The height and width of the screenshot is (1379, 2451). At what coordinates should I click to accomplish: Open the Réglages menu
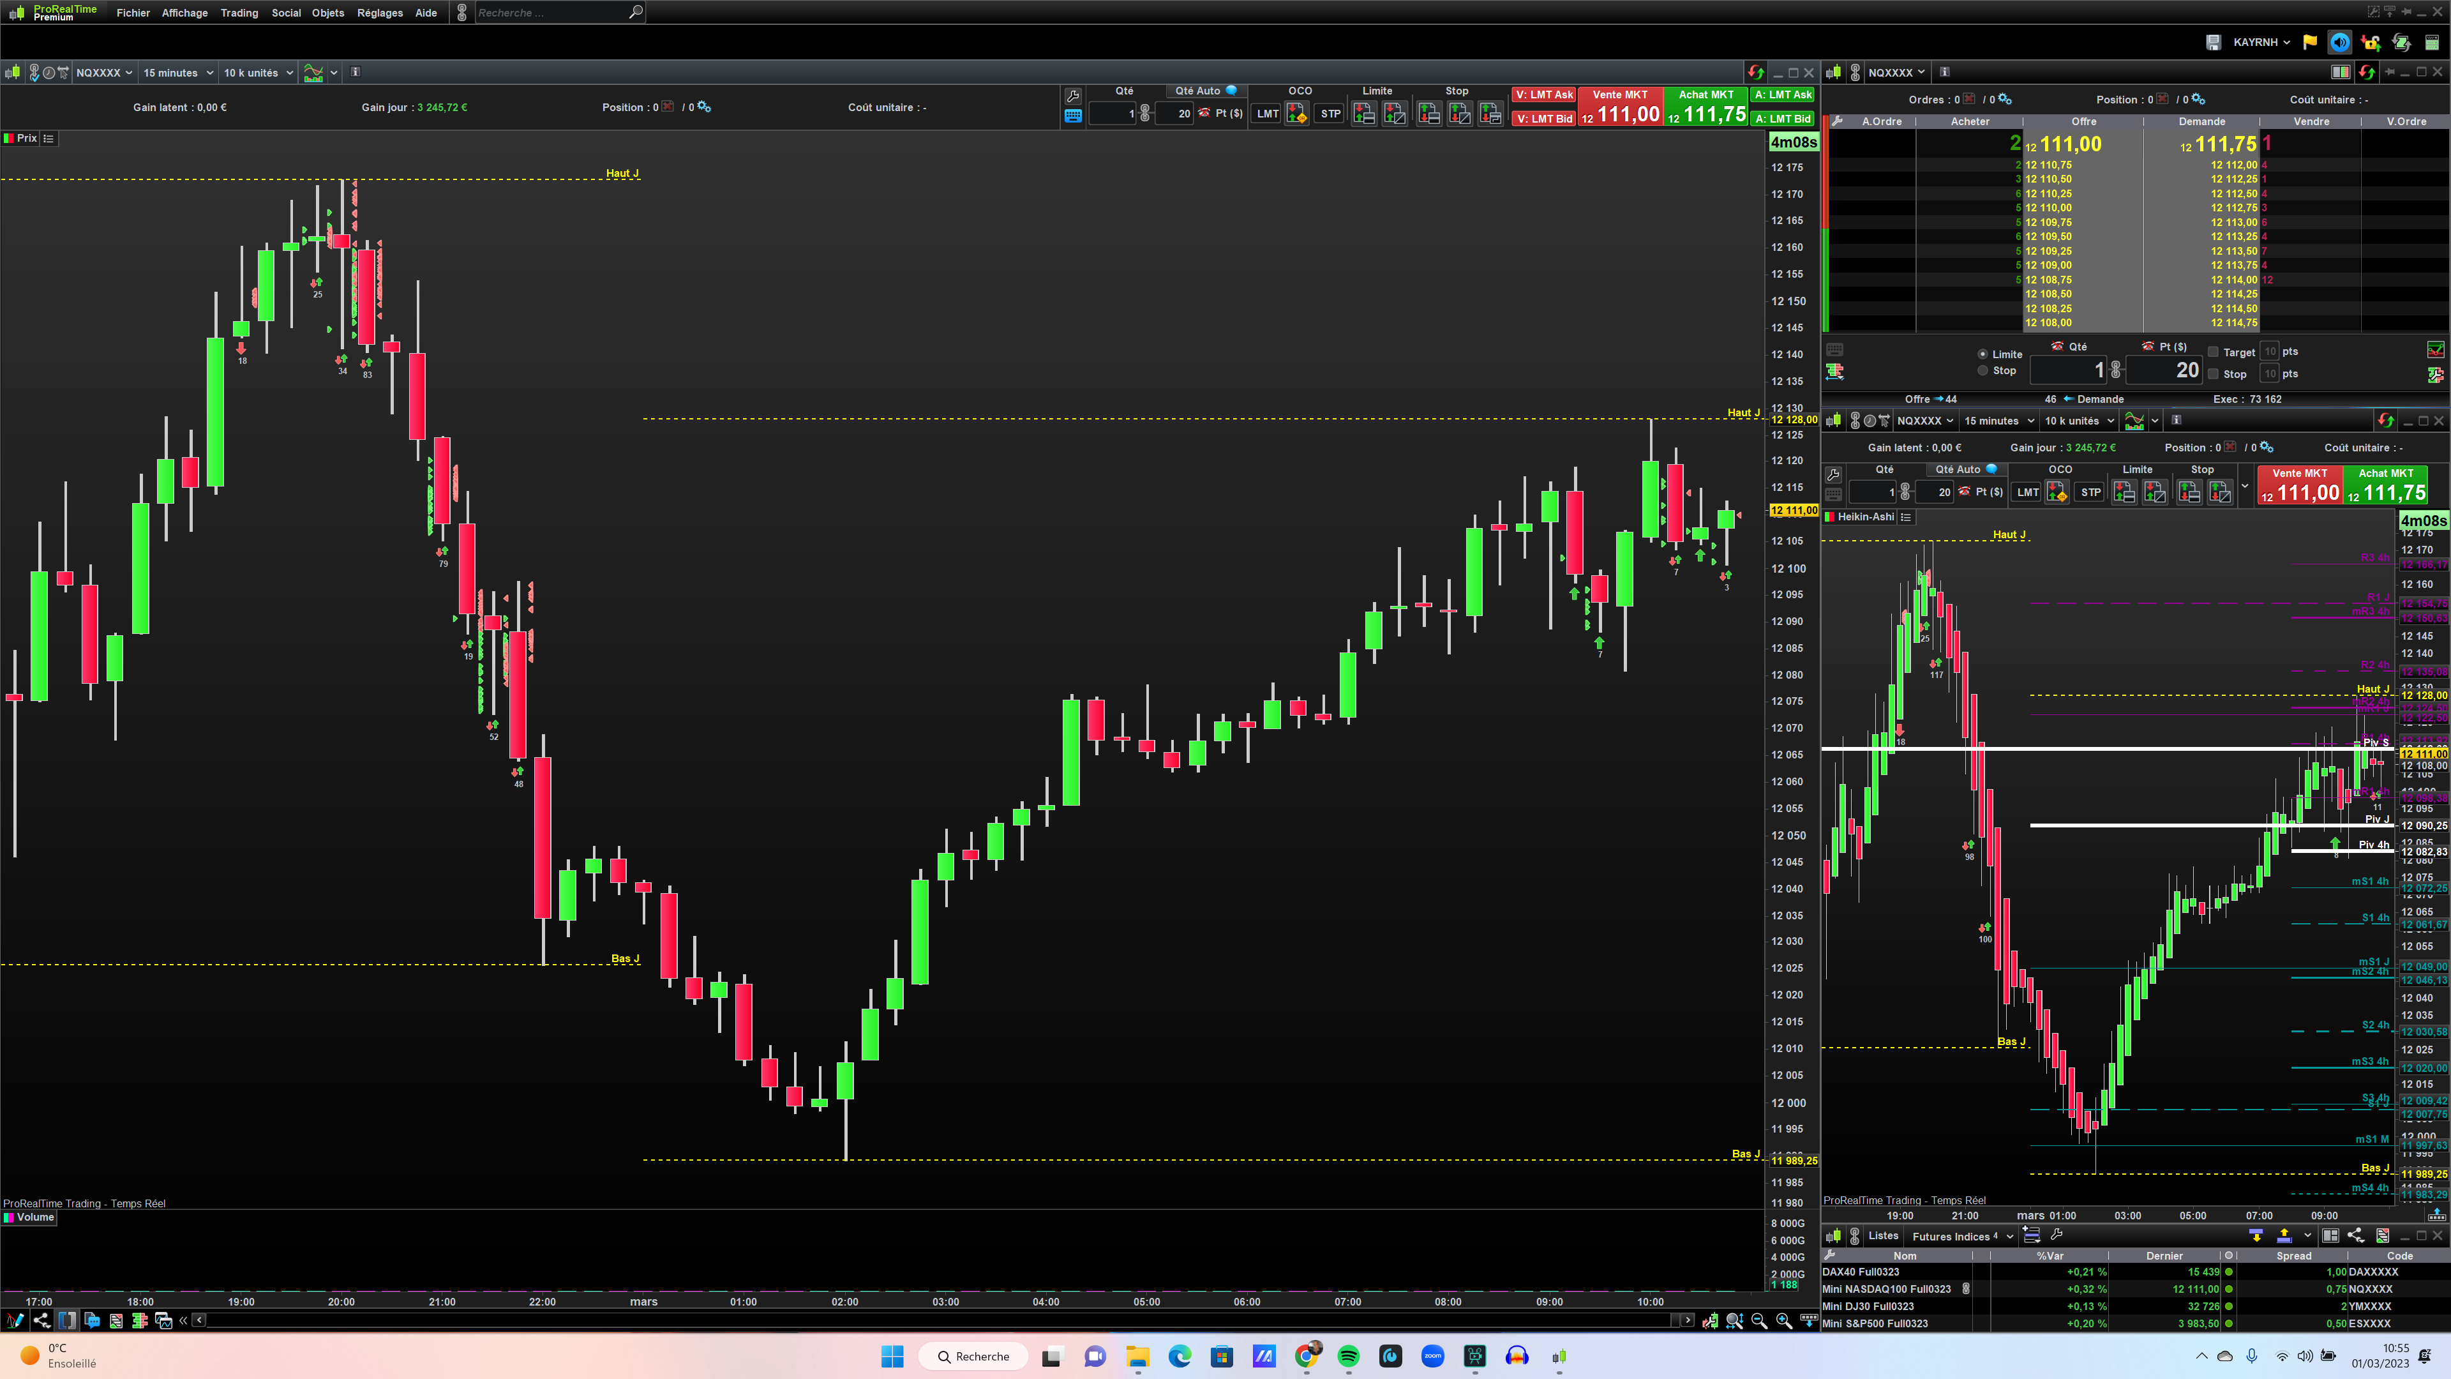click(380, 12)
